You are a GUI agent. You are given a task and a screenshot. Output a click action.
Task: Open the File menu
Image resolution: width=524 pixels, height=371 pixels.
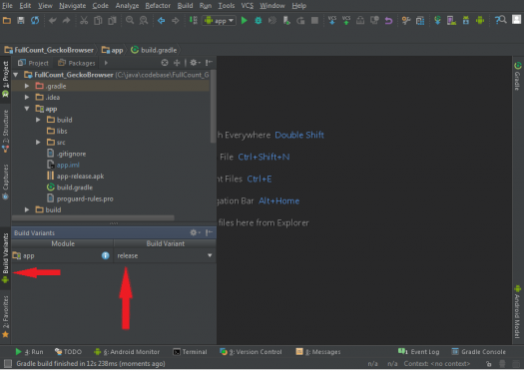(7, 6)
